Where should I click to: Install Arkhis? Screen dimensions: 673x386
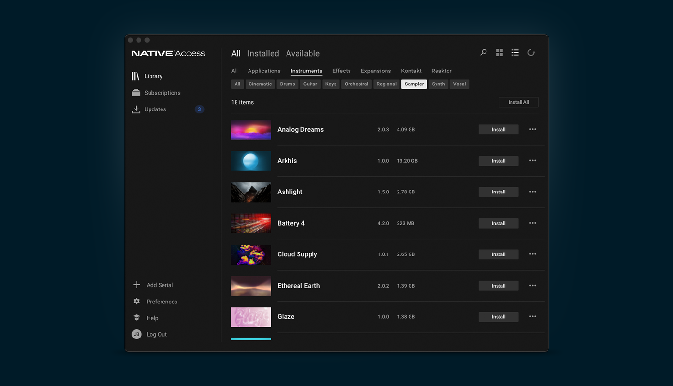[499, 161]
